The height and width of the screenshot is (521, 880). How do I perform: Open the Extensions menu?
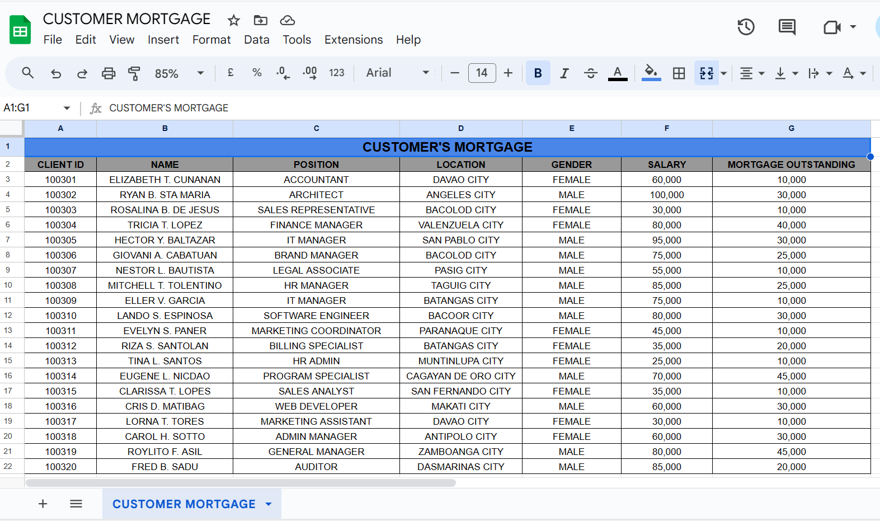(354, 40)
